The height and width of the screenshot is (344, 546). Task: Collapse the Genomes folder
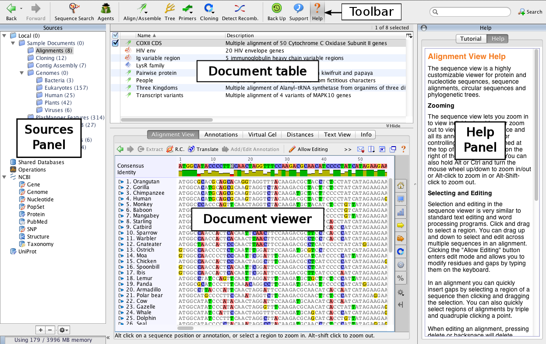(22, 73)
